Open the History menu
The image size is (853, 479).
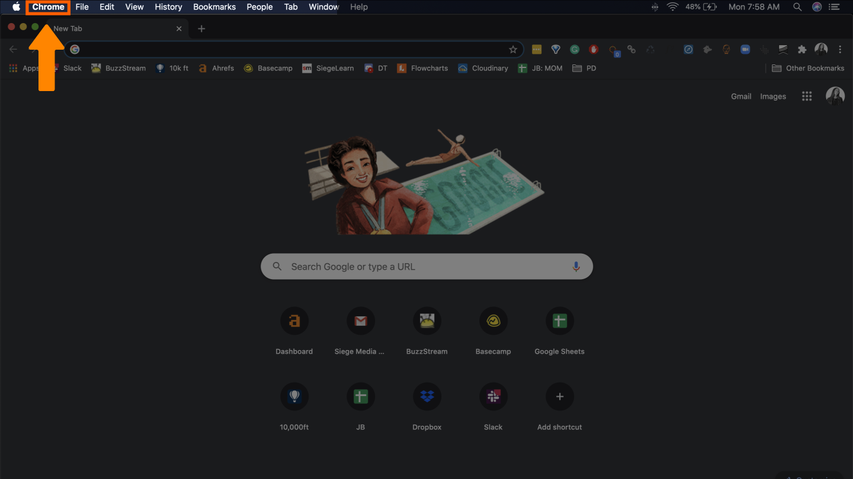pos(168,7)
